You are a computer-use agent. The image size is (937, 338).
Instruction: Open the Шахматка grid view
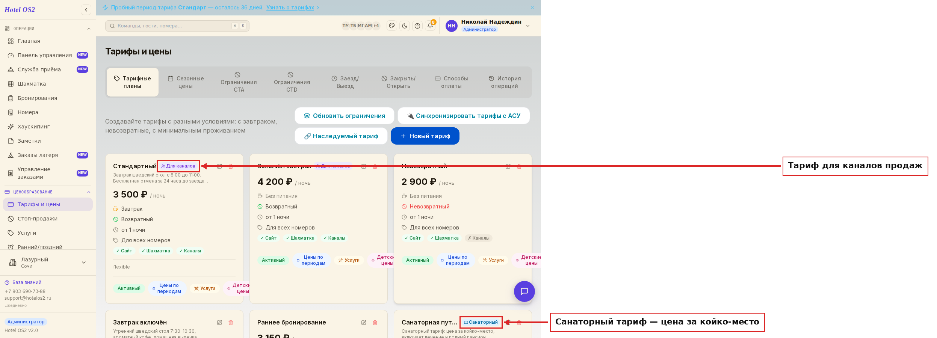click(48, 84)
